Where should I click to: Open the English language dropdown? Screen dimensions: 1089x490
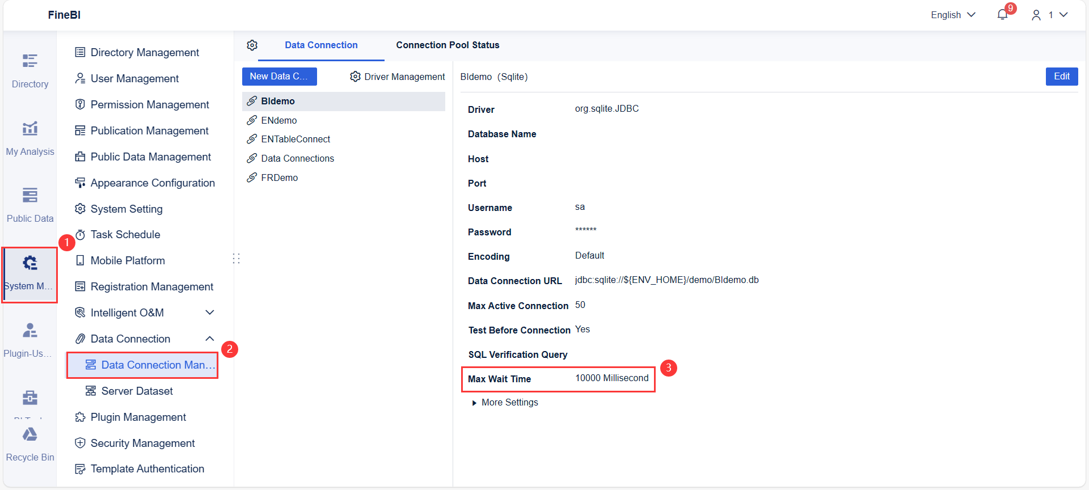click(x=953, y=15)
